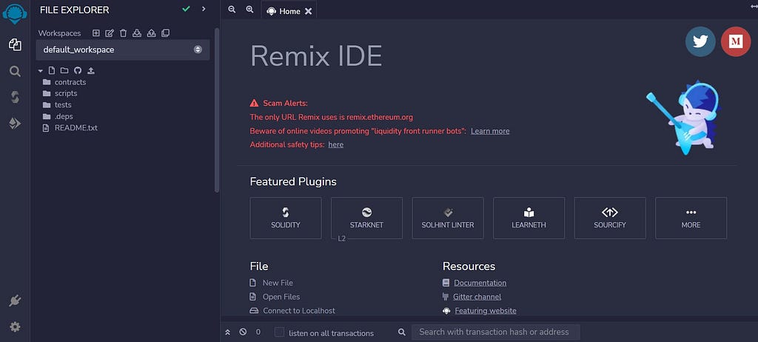
Task: Follow the Learn more link
Action: [490, 131]
